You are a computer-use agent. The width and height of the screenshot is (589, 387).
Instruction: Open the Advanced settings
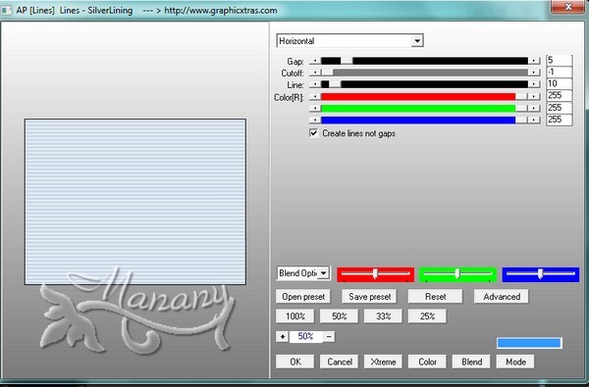point(502,297)
